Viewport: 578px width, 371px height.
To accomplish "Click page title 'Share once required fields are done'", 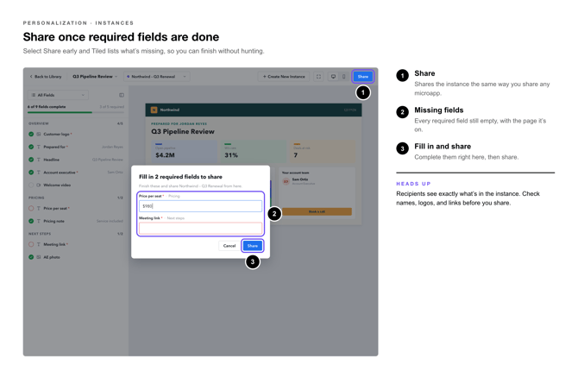I will pyautogui.click(x=121, y=37).
